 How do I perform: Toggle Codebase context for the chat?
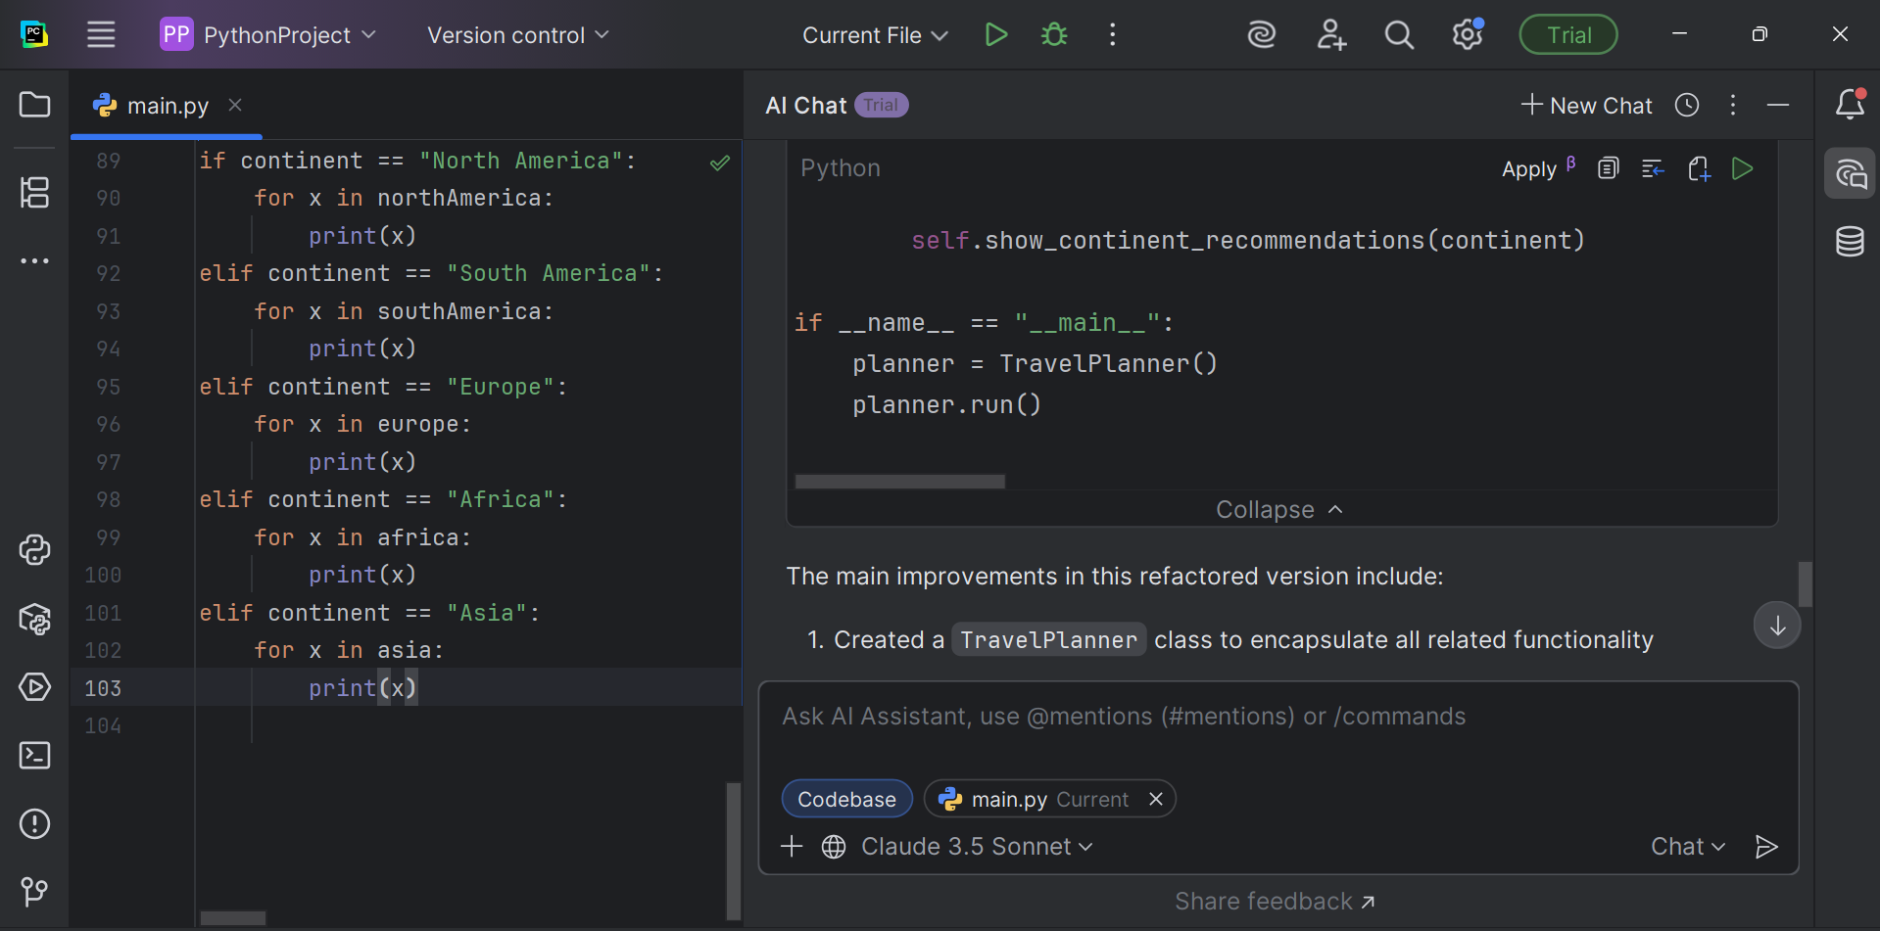[846, 799]
